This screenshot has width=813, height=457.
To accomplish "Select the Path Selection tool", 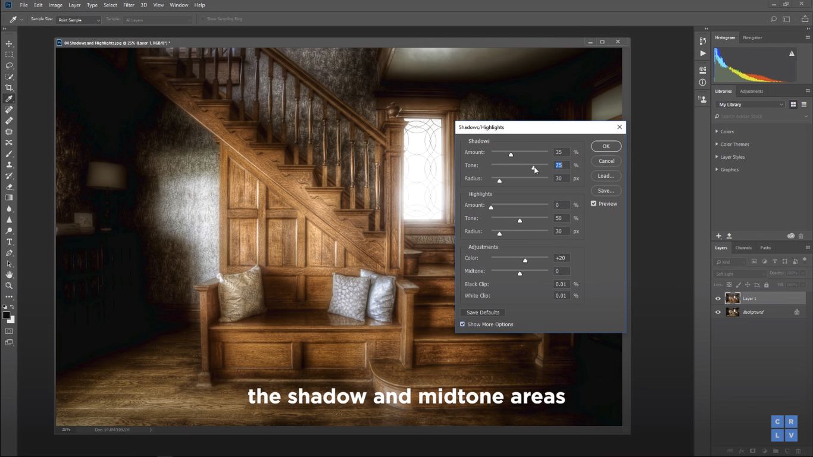I will click(9, 264).
